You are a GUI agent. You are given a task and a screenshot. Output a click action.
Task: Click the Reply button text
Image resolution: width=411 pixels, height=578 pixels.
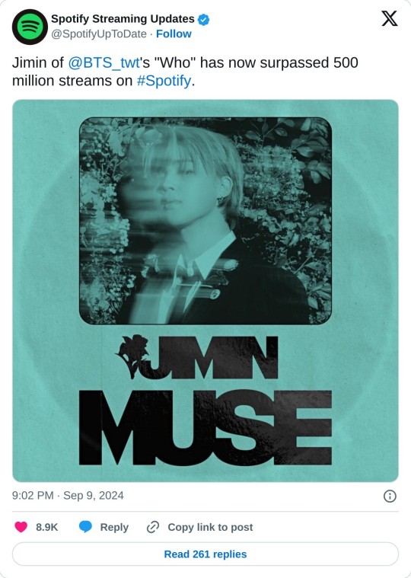click(x=114, y=527)
